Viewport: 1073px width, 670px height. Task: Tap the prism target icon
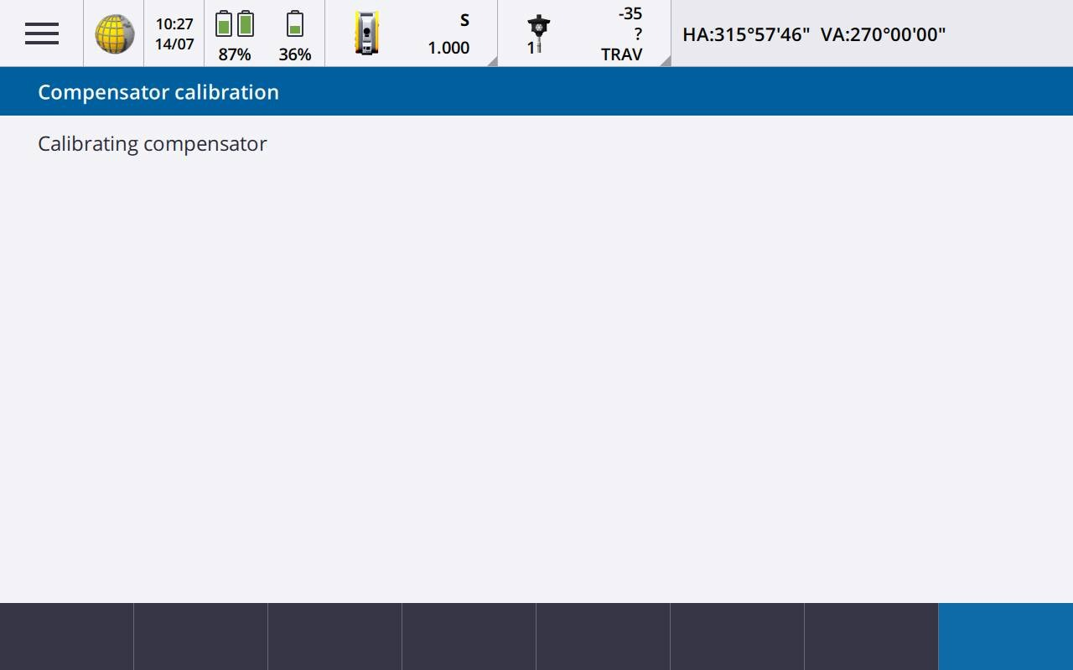coord(538,30)
